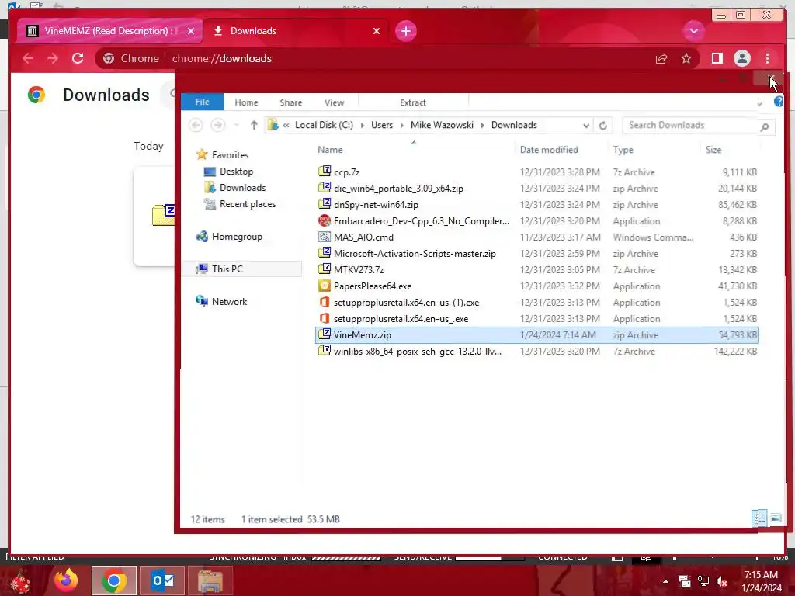Switch to details view layout button

click(759, 518)
